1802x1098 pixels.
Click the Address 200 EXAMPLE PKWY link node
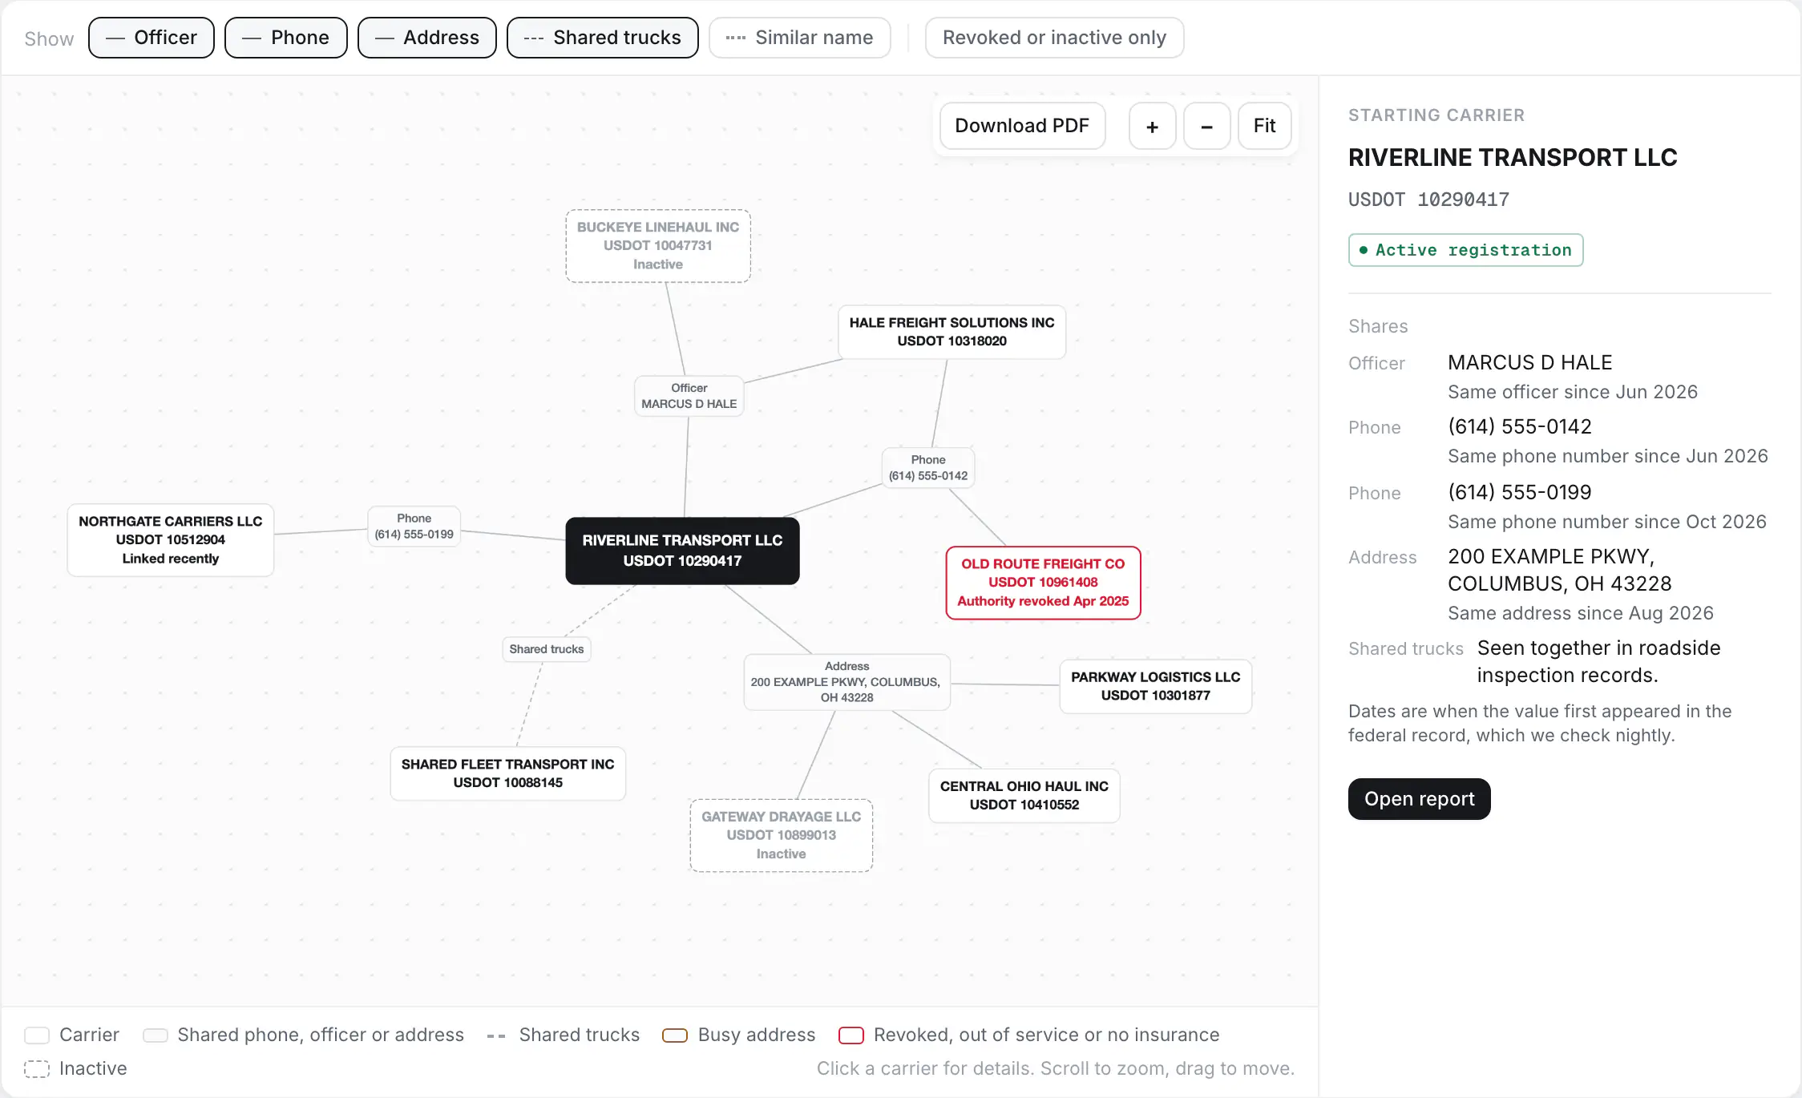tap(847, 682)
